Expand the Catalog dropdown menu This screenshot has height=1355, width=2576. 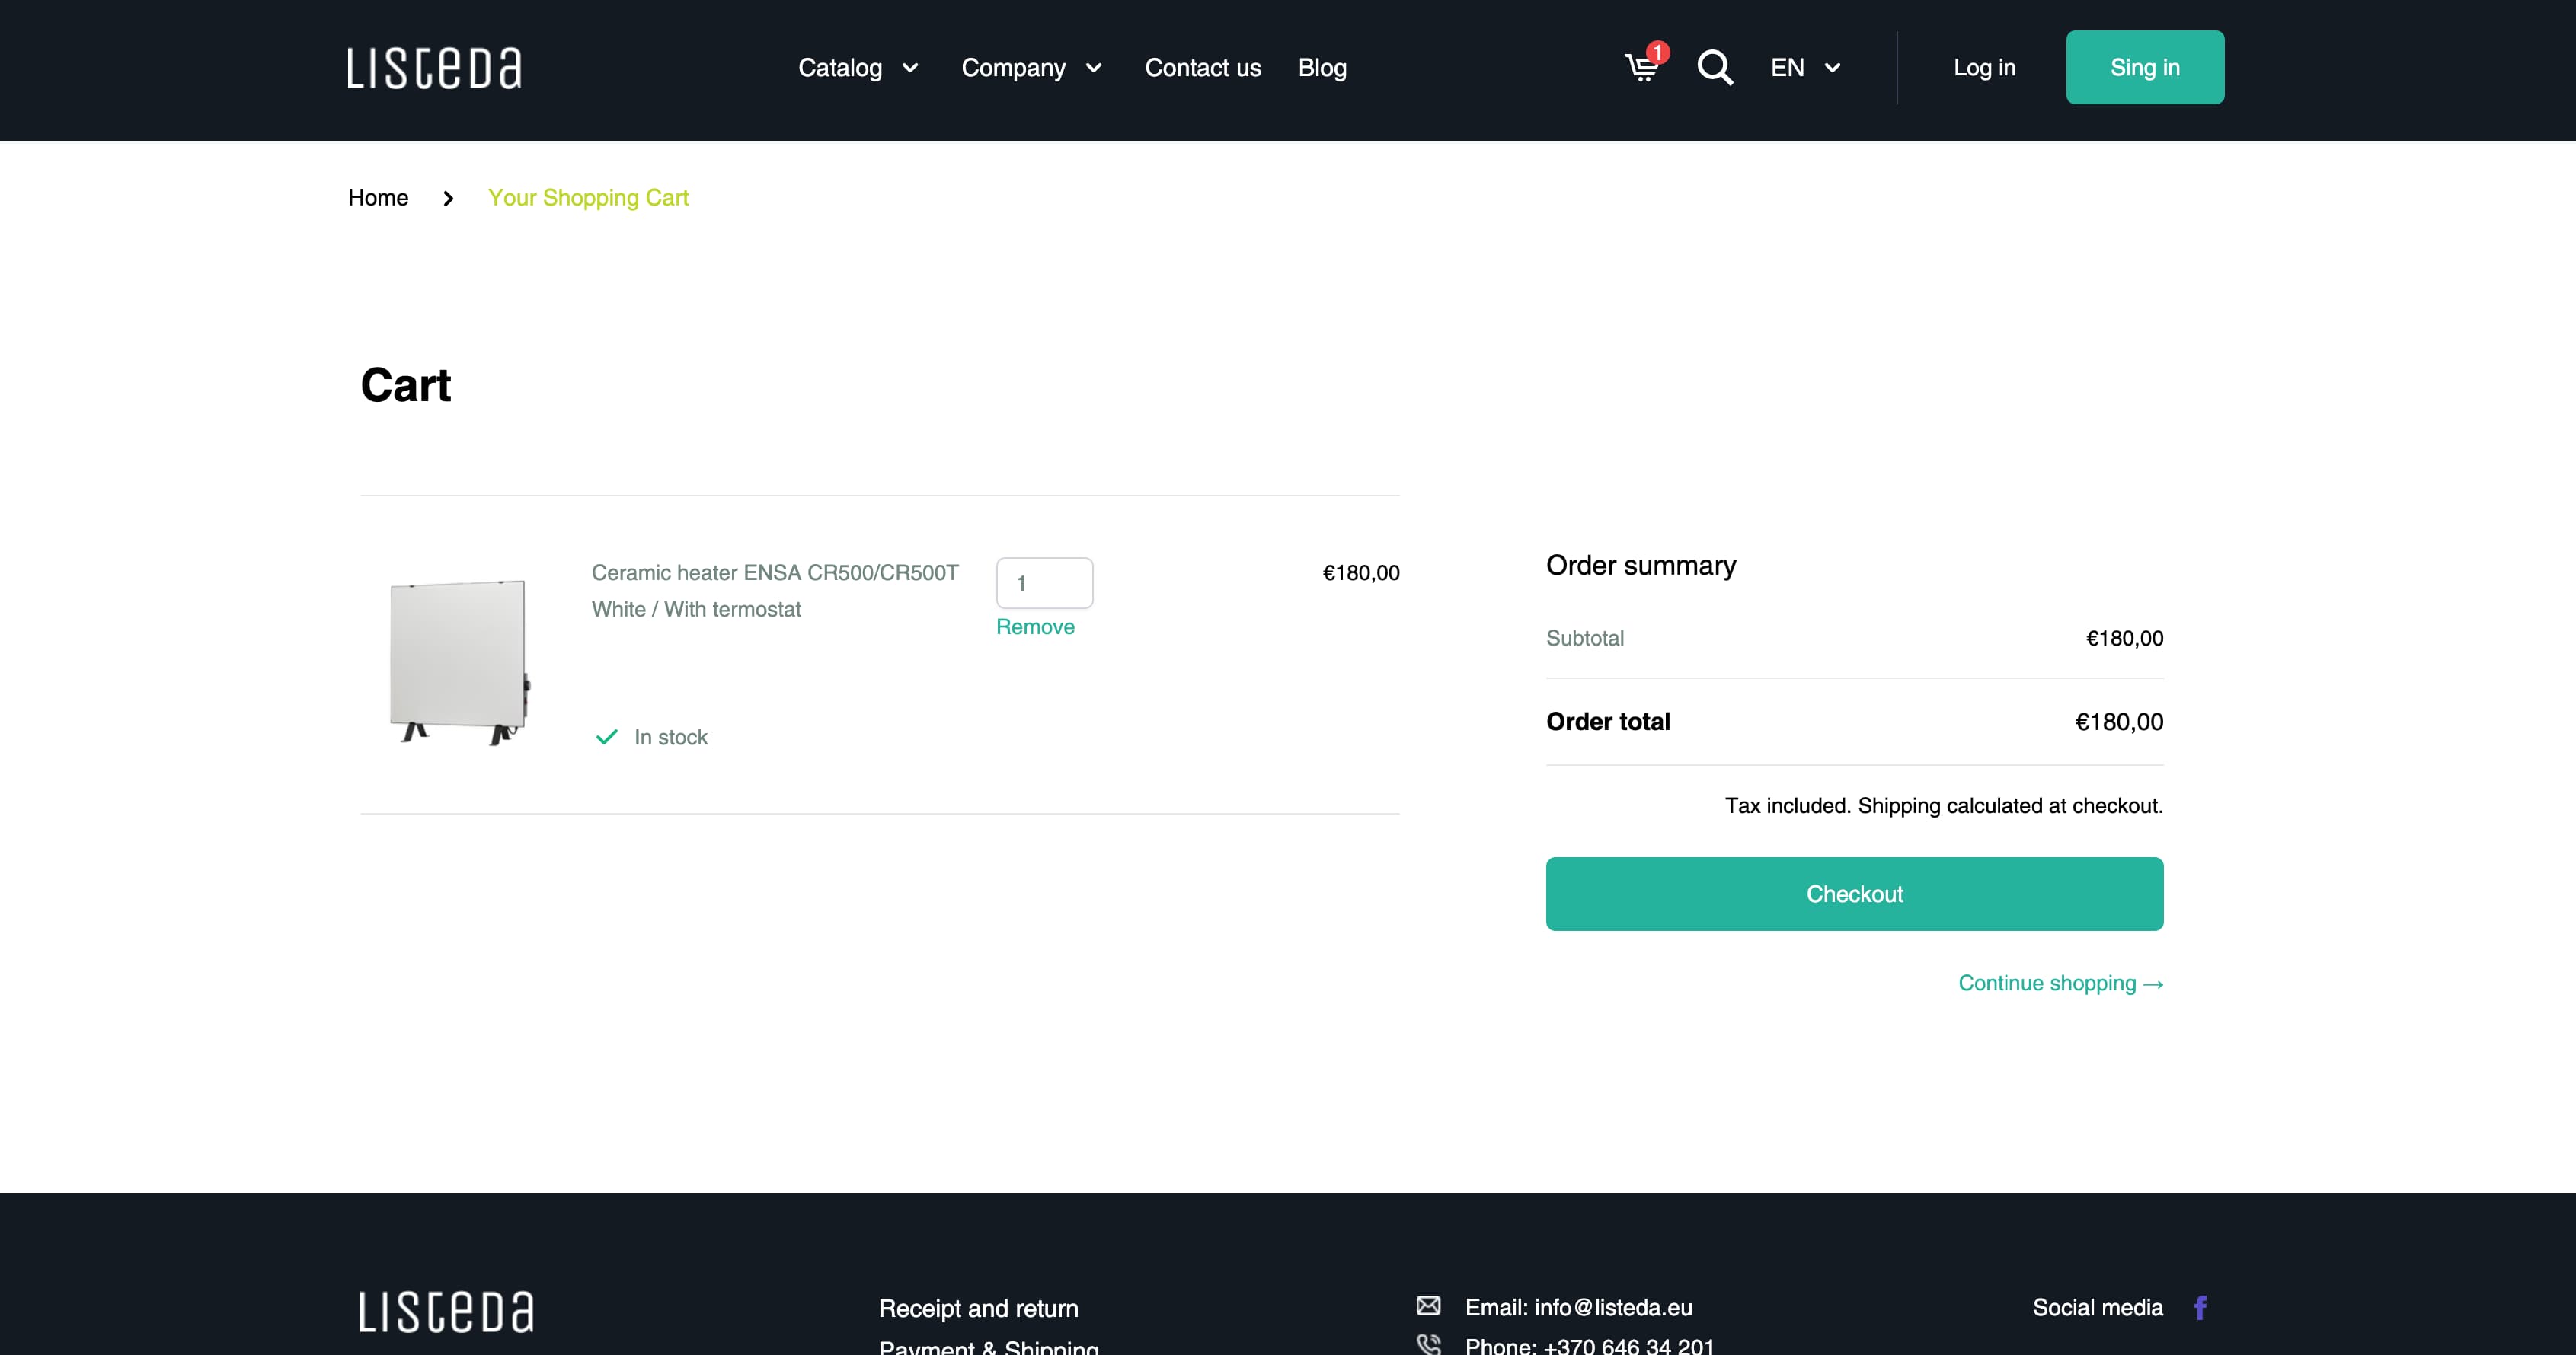(x=858, y=68)
